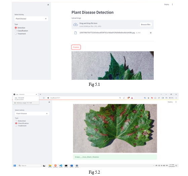This screenshot has width=188, height=176.
Task: Click the taskbar Search box
Action: pos(30,166)
